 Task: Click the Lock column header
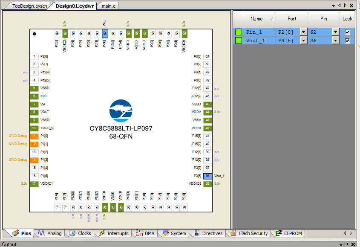pyautogui.click(x=347, y=19)
